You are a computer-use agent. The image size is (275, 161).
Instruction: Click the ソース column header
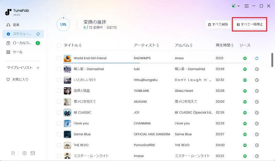point(245,45)
